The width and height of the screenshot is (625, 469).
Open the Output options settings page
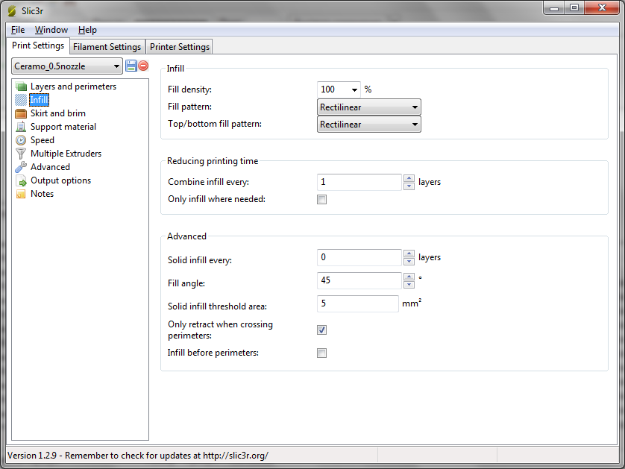pyautogui.click(x=60, y=180)
